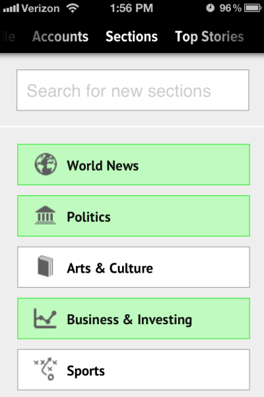Open the Top Stories tab
The width and height of the screenshot is (264, 397).
click(209, 37)
